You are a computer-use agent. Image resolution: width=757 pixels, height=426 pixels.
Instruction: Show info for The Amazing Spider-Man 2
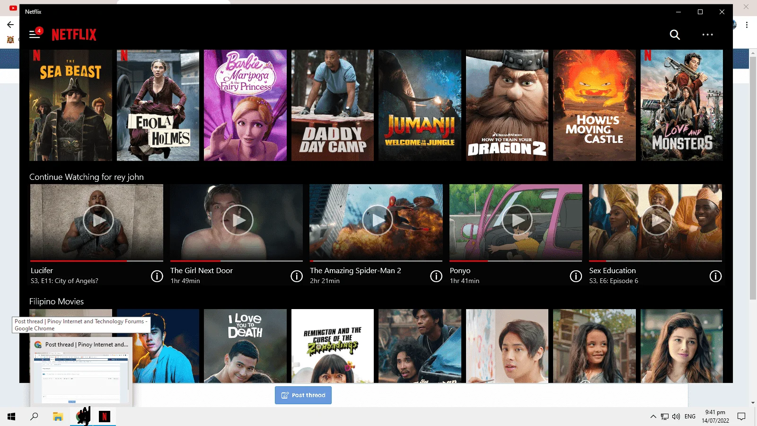(x=436, y=276)
